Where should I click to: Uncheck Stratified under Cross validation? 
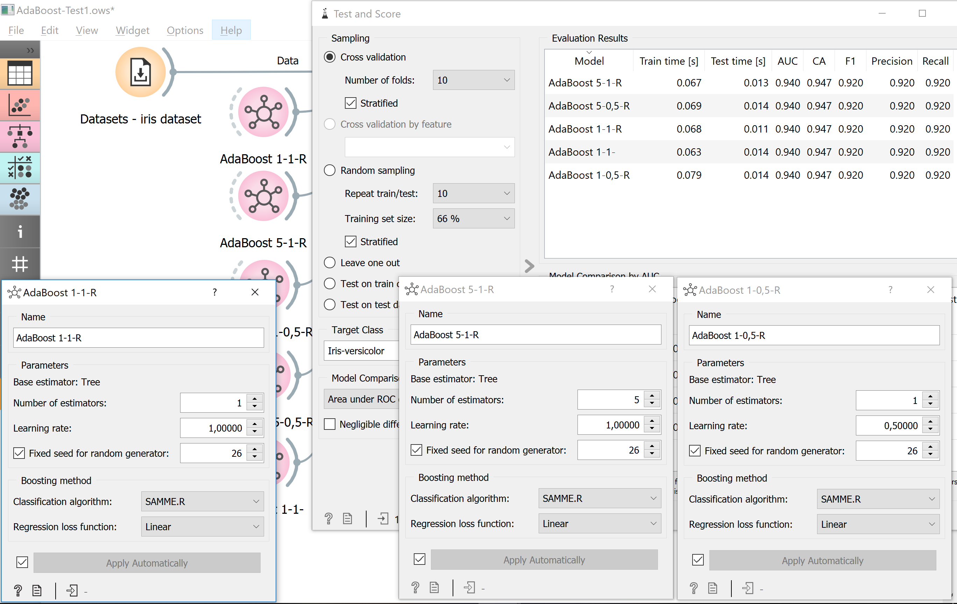point(350,103)
